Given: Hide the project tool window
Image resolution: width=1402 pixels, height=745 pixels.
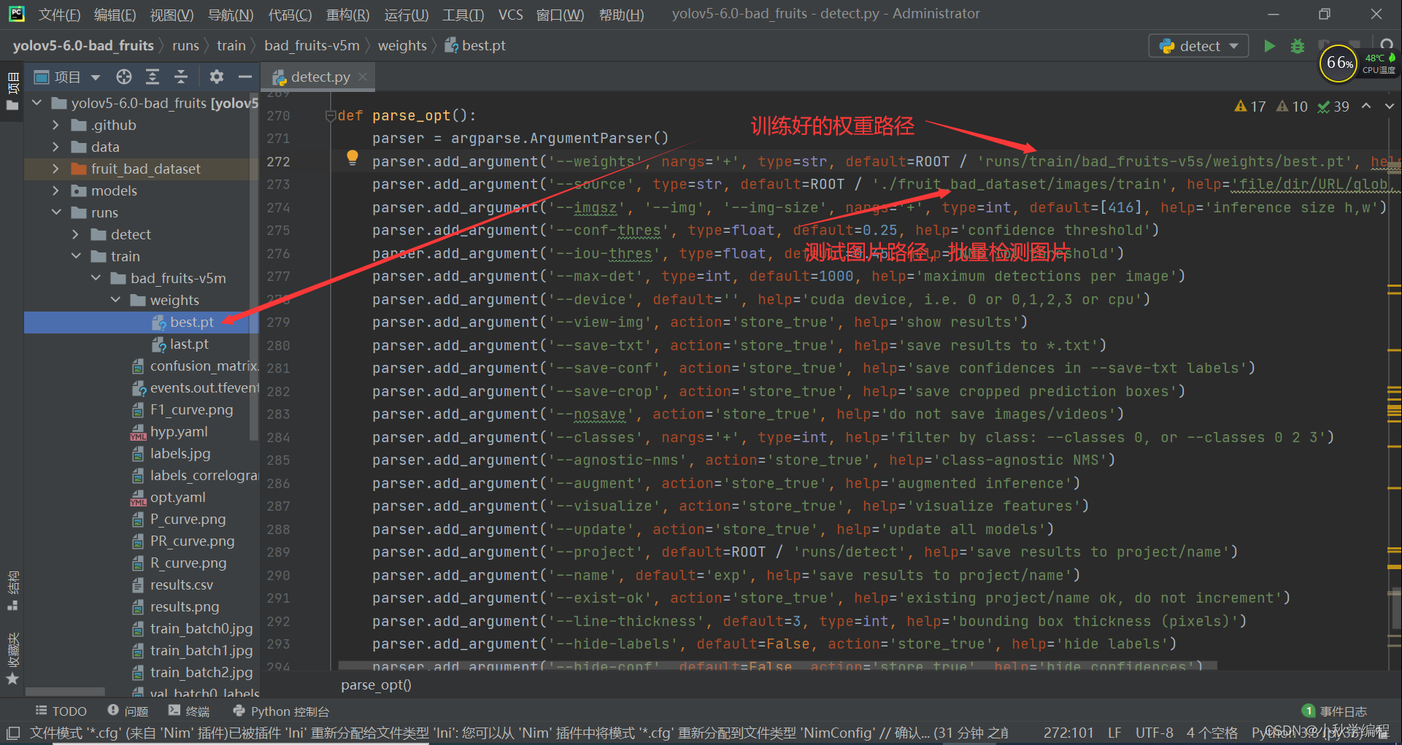Looking at the screenshot, I should point(245,77).
